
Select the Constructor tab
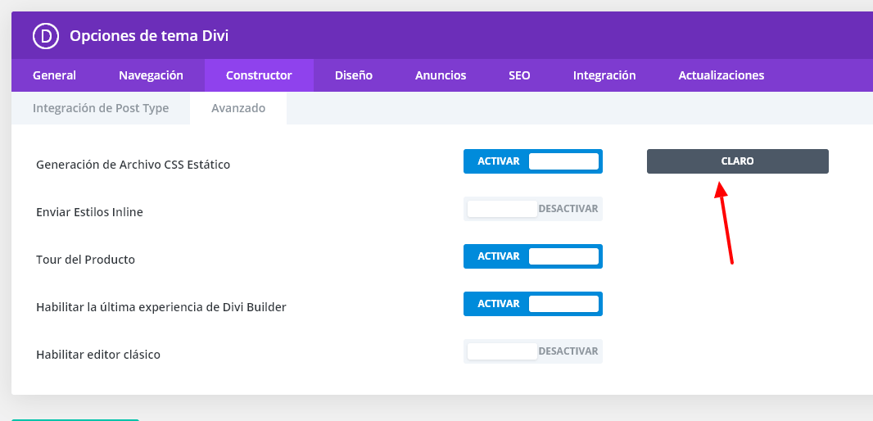(259, 75)
